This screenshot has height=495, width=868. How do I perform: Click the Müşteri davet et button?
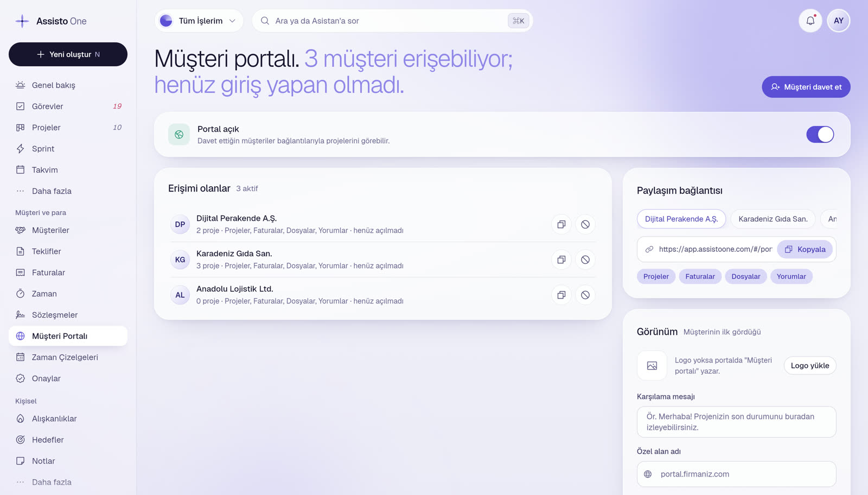806,87
